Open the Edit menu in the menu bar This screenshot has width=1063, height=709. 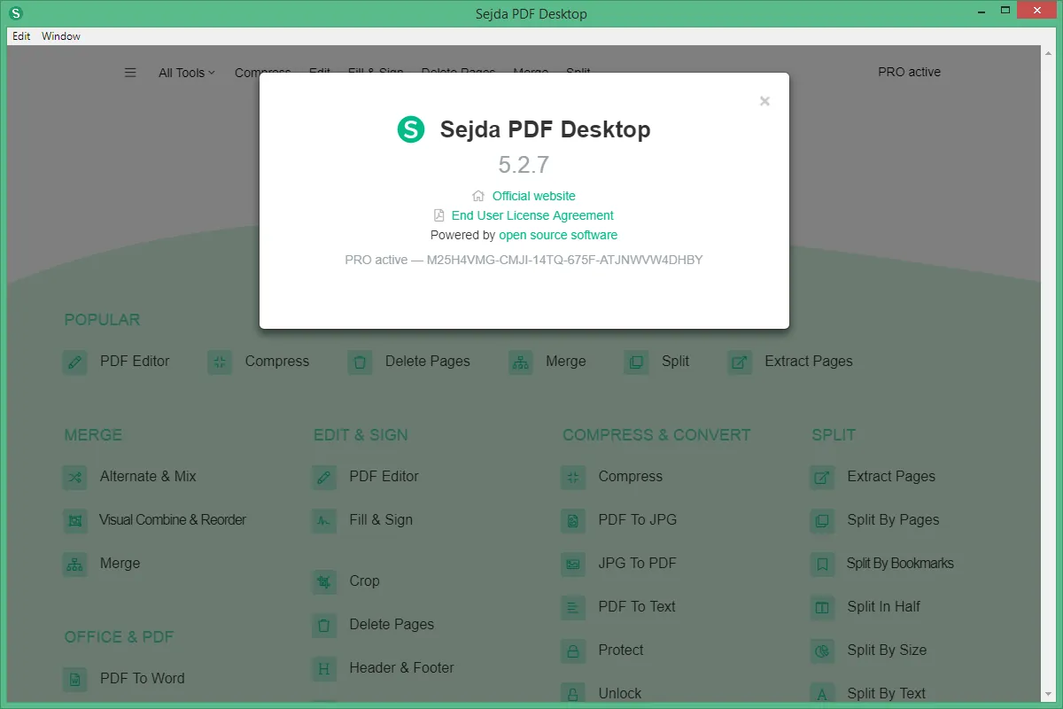click(21, 36)
